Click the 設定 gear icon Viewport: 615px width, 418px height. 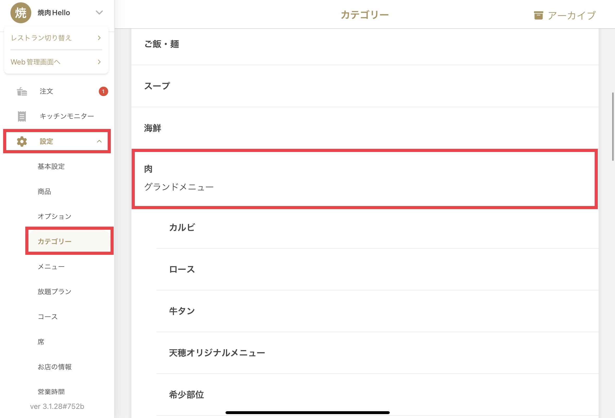pyautogui.click(x=22, y=142)
